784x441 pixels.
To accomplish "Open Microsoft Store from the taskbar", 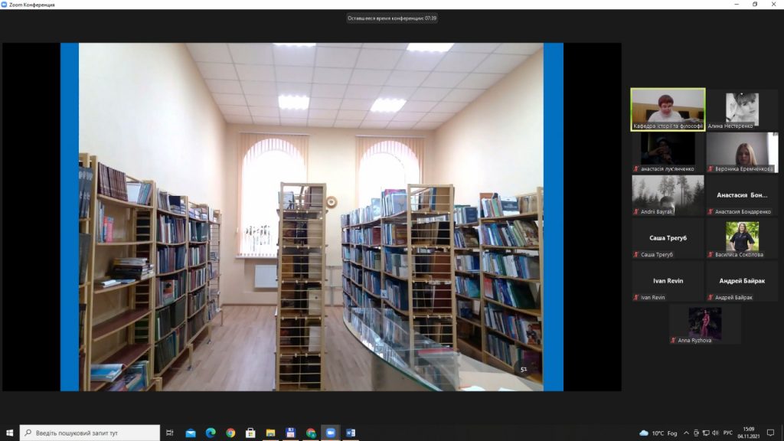I will pos(250,433).
